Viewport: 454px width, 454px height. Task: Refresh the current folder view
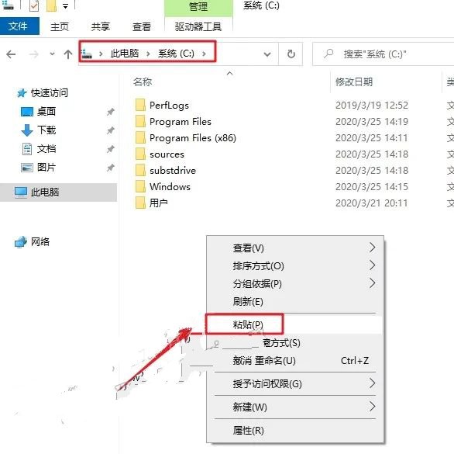coord(291,54)
